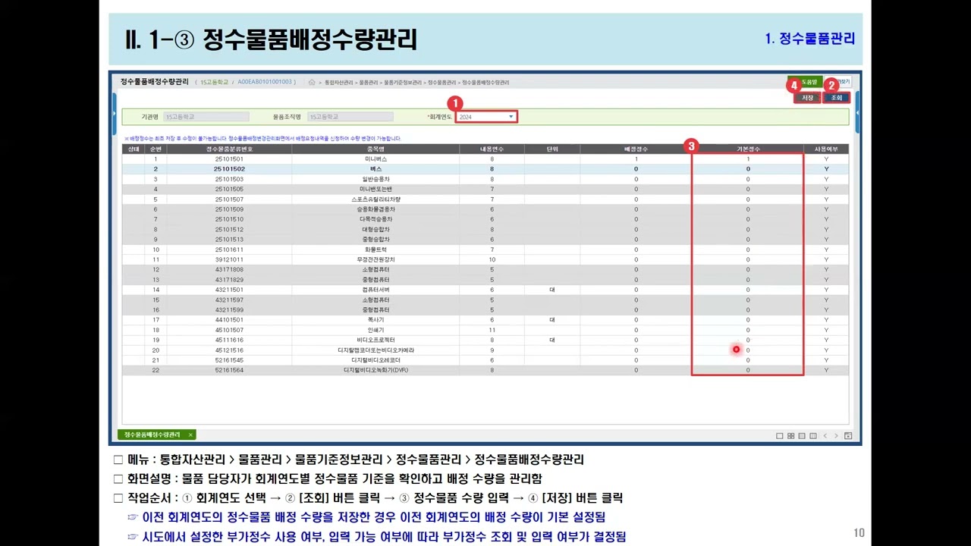This screenshot has width=971, height=546.
Task: Open the 회계연도 2024 dropdown
Action: (x=486, y=117)
